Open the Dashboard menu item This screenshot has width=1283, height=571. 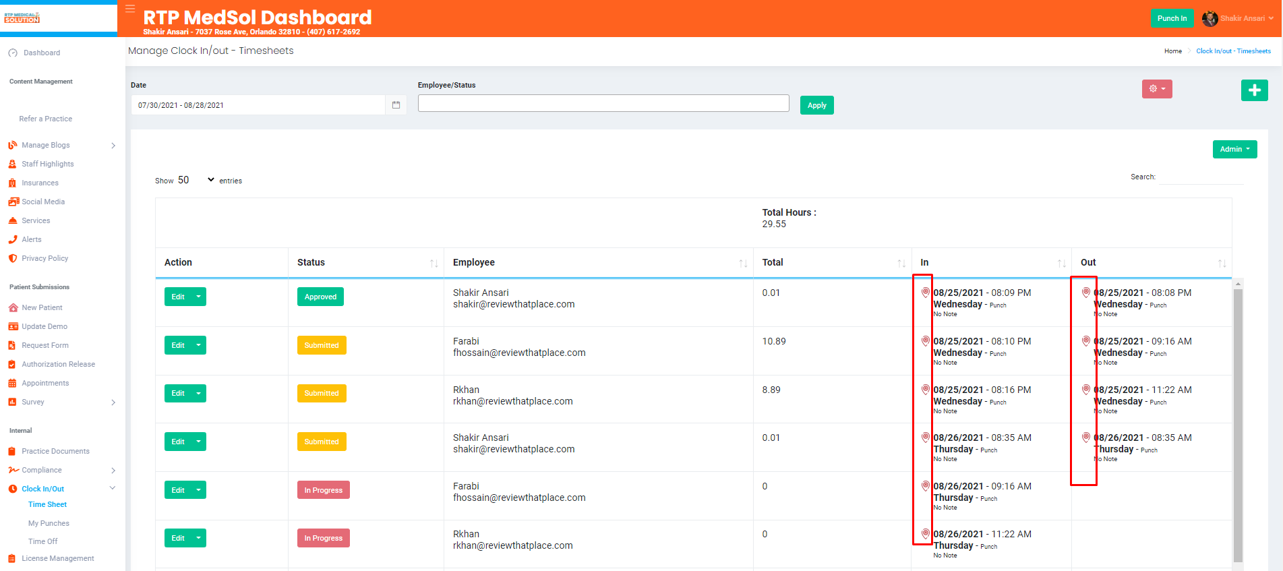tap(42, 53)
